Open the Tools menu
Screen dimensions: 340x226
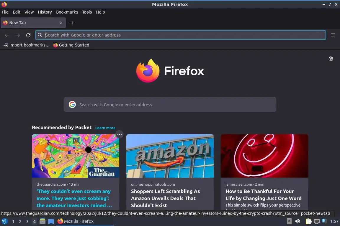[x=87, y=12]
